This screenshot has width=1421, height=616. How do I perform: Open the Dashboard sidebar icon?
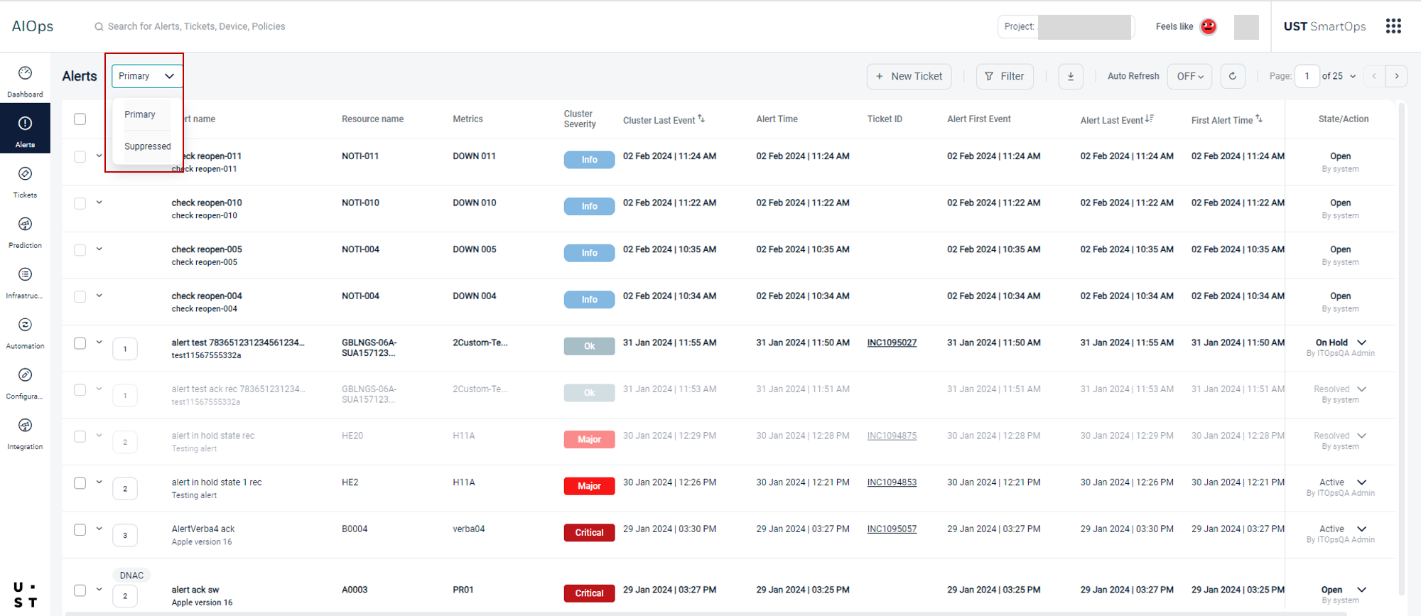point(25,74)
